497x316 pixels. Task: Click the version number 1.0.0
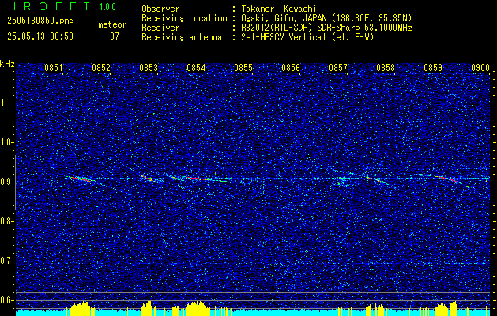coord(107,7)
